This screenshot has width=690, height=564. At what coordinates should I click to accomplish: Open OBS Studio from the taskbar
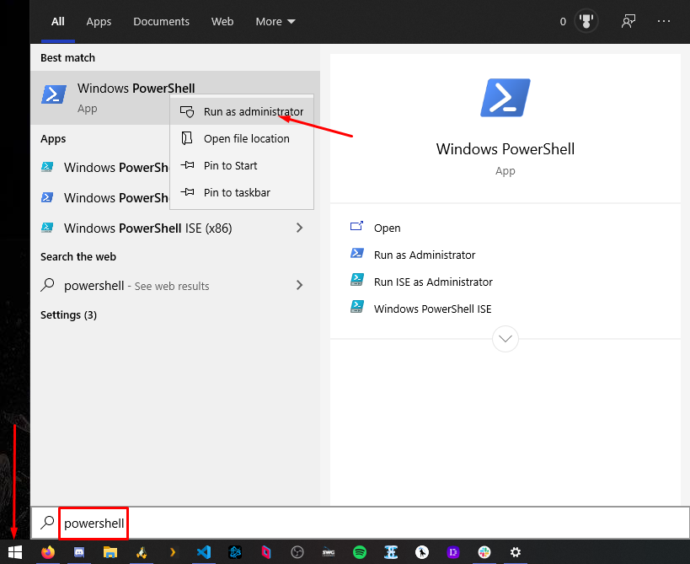click(297, 552)
